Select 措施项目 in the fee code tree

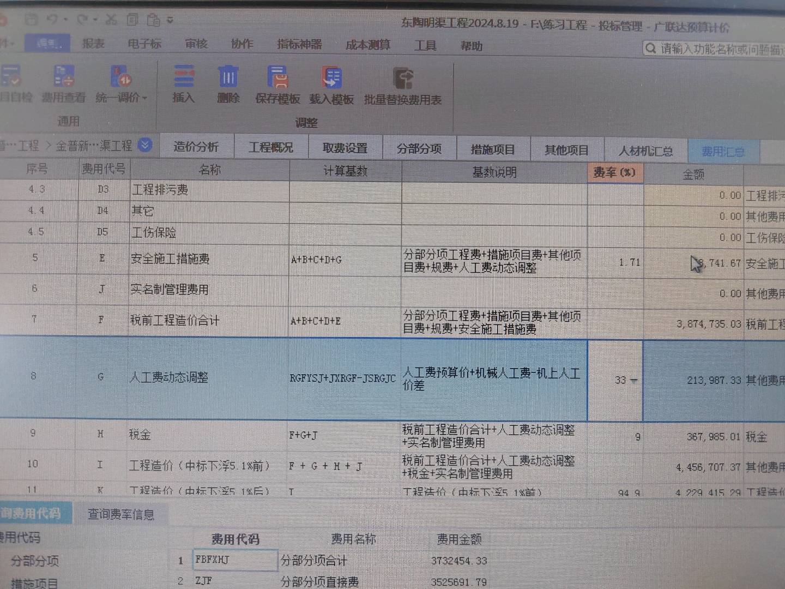pyautogui.click(x=34, y=583)
